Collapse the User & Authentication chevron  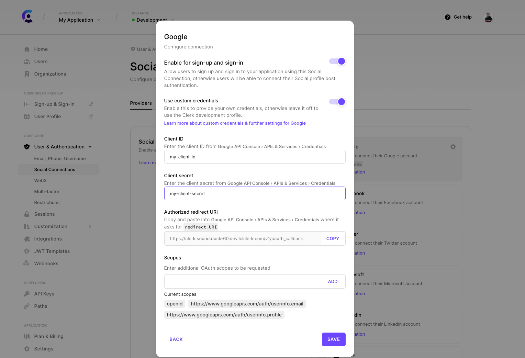[x=90, y=147]
